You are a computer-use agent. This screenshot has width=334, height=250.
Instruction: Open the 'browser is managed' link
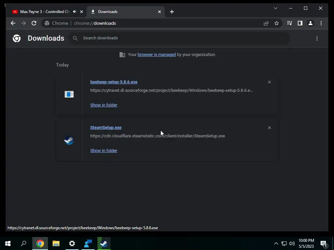157,55
